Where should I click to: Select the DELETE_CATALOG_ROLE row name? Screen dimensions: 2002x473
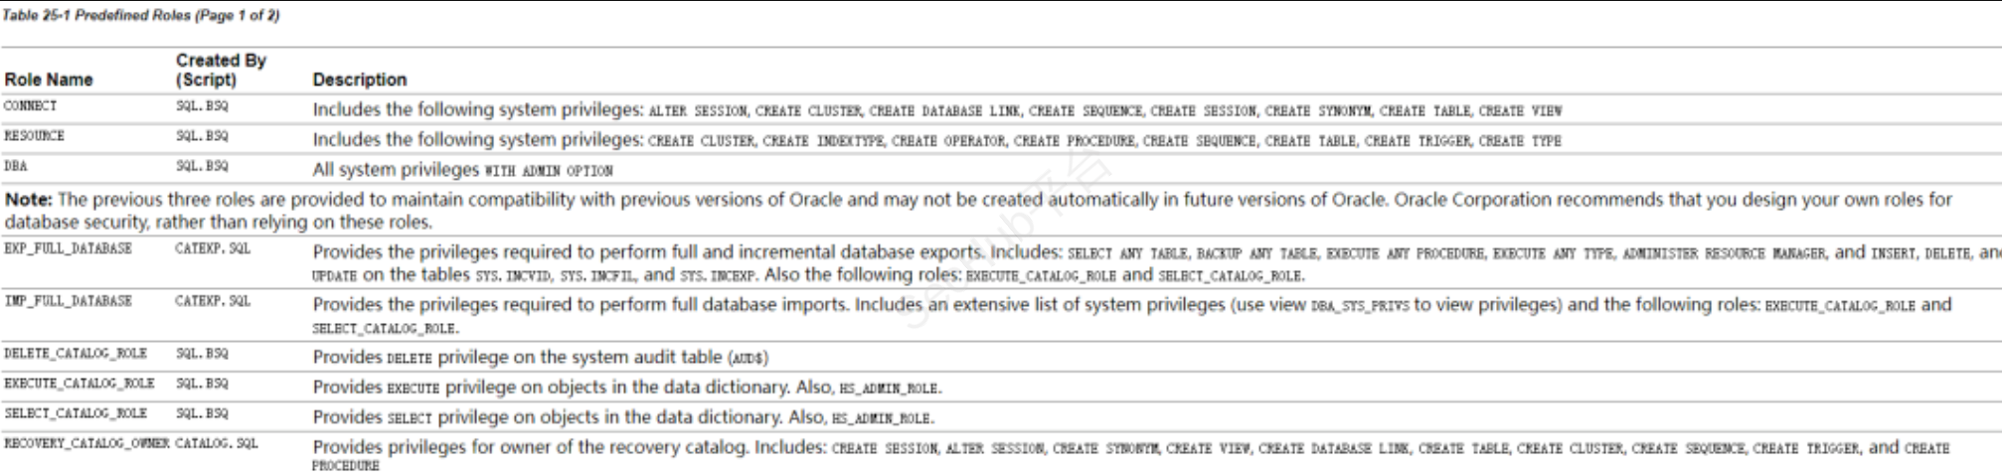coord(76,354)
